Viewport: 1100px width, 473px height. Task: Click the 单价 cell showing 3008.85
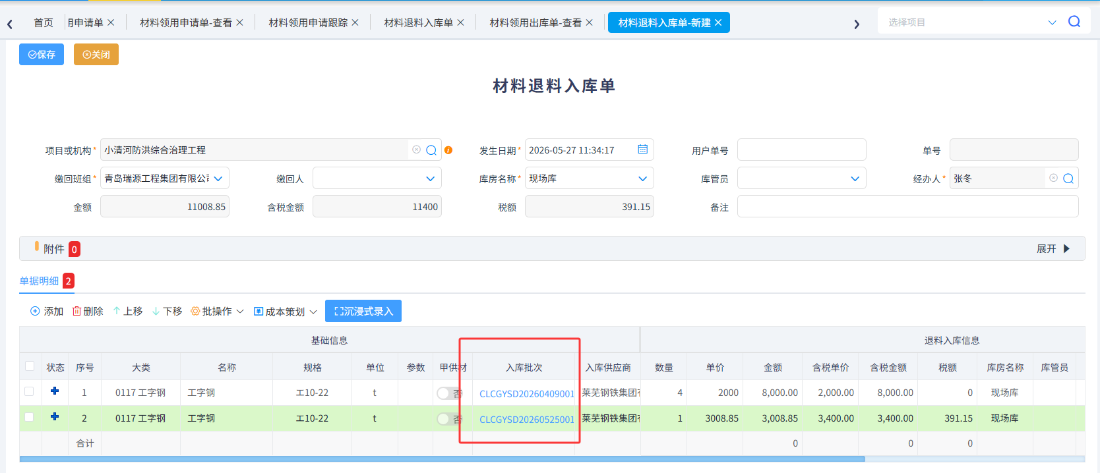pyautogui.click(x=715, y=418)
